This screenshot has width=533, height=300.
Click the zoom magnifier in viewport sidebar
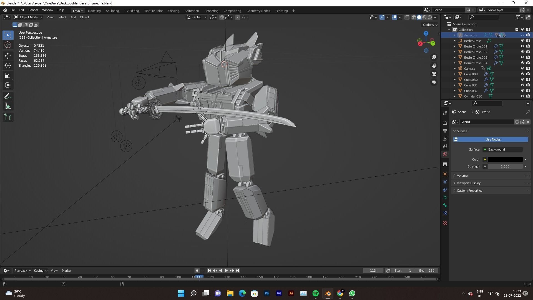click(x=434, y=57)
